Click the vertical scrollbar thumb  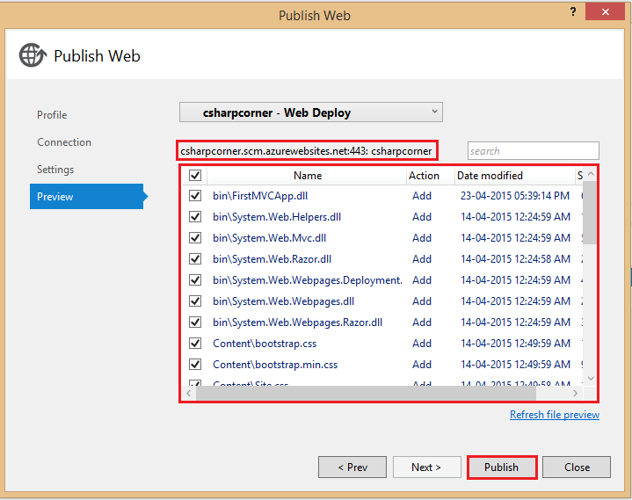tap(590, 213)
